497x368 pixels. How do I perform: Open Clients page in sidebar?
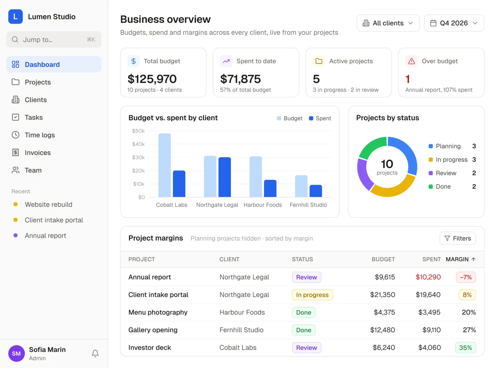tap(54, 100)
